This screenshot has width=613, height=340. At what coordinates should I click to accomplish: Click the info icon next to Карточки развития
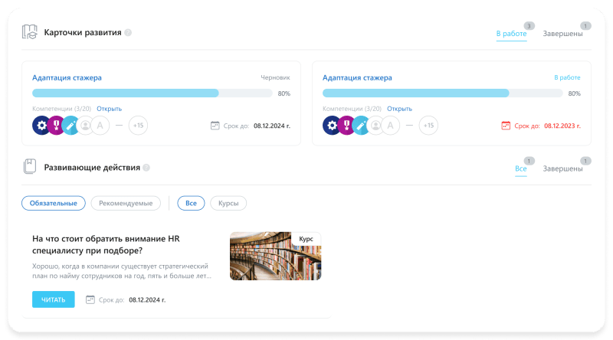(x=128, y=33)
